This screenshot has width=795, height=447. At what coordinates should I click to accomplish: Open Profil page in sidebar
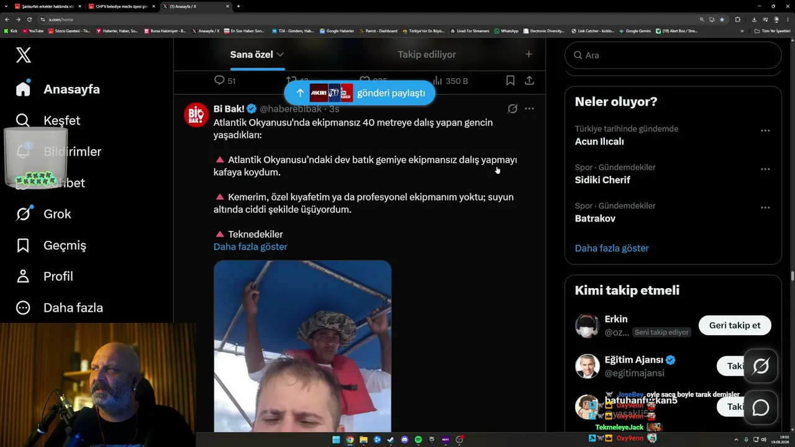coord(45,276)
